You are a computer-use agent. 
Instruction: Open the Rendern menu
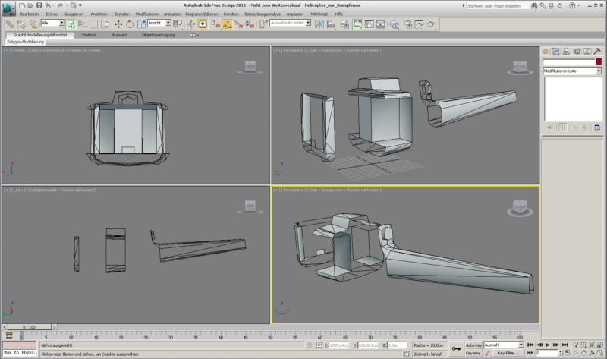point(231,14)
